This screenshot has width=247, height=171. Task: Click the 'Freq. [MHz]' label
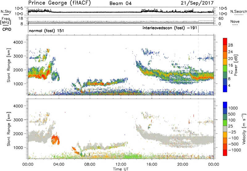(x=6, y=21)
